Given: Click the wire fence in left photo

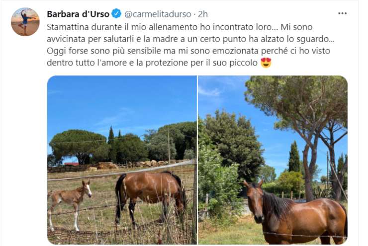Looking at the screenshot, I should (122, 172).
